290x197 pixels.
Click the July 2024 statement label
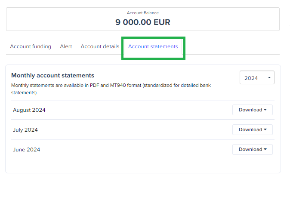click(26, 130)
